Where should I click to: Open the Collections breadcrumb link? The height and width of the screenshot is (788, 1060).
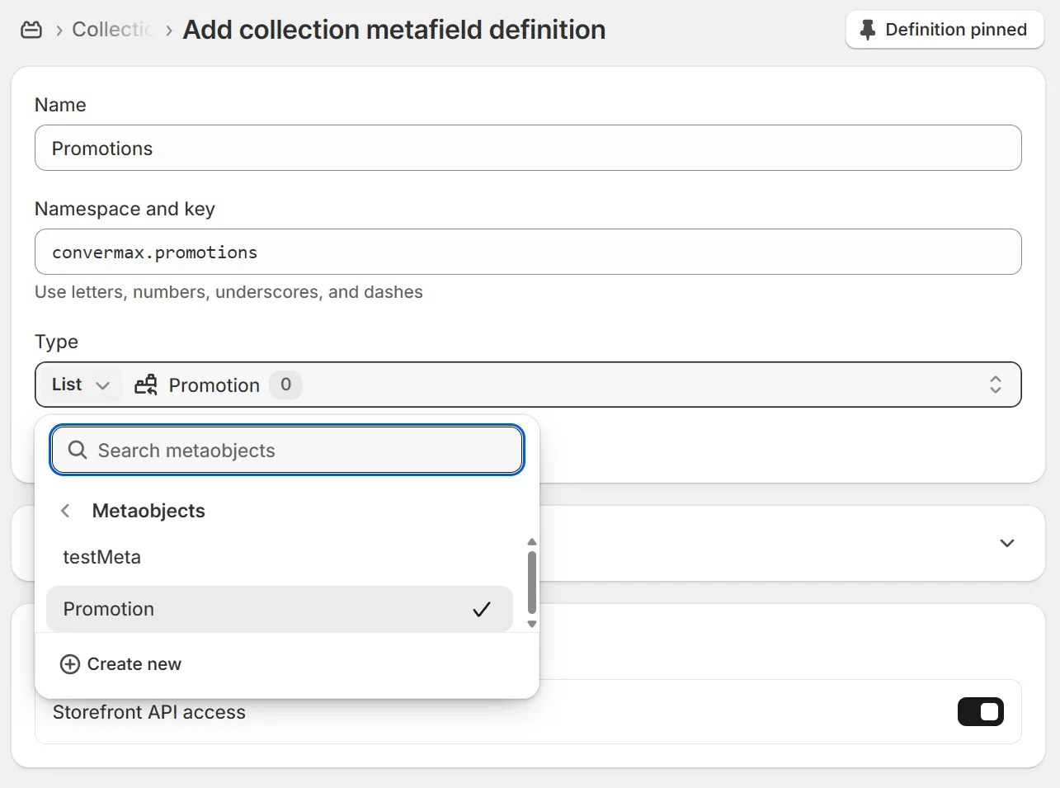pos(112,30)
